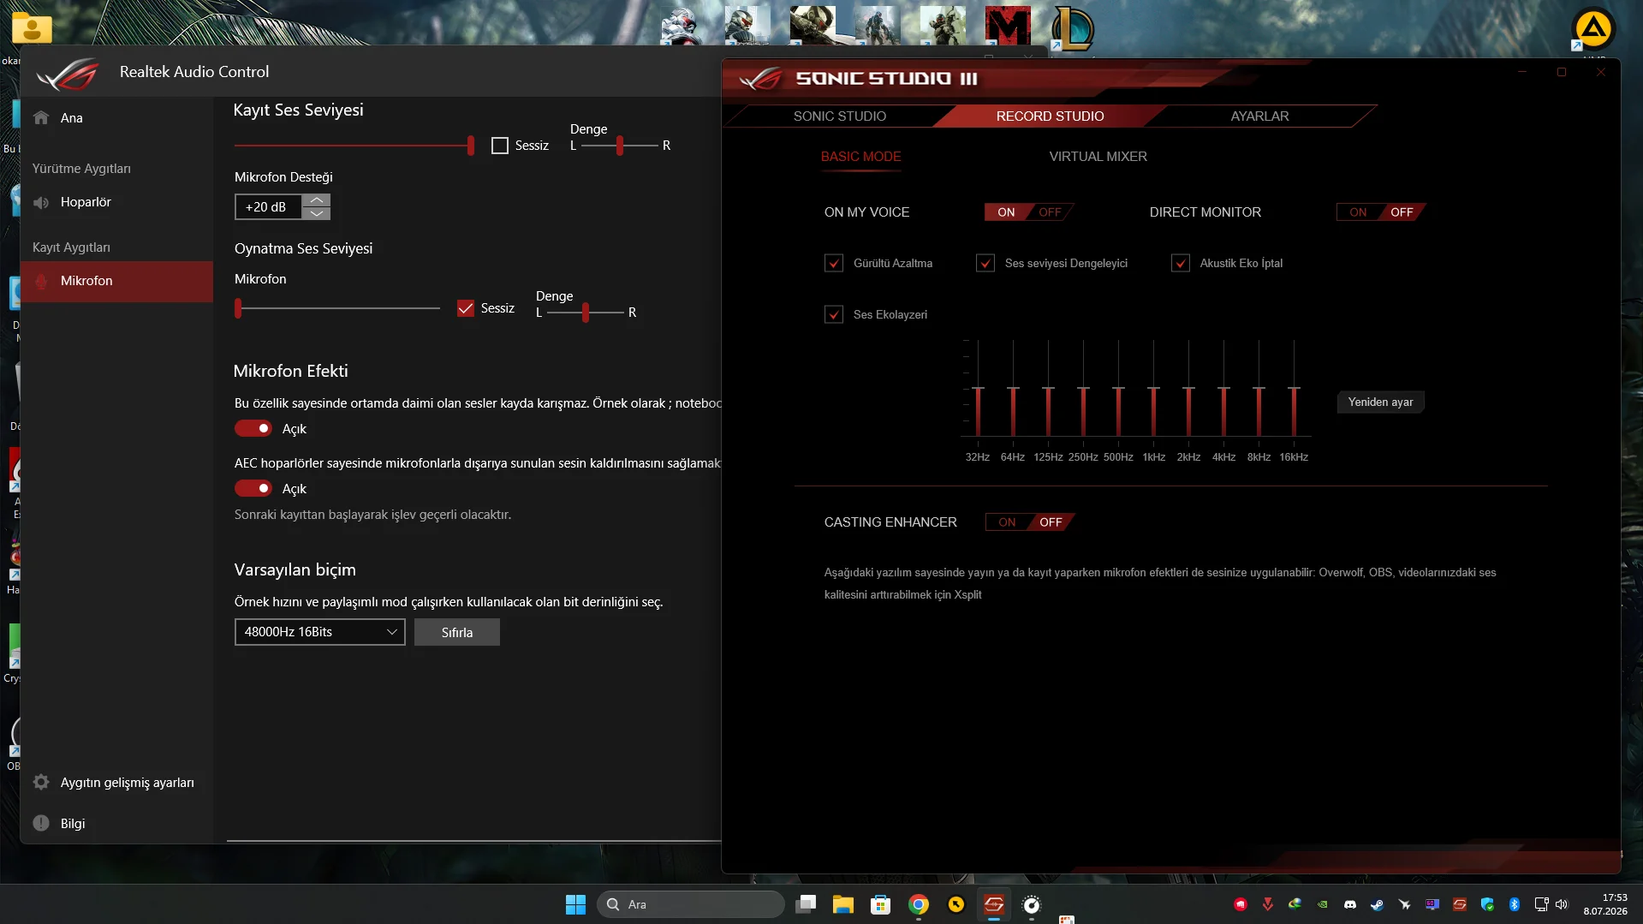Uncheck Akustik Eko İptal checkbox
Screen dimensions: 1643x924
click(1181, 264)
